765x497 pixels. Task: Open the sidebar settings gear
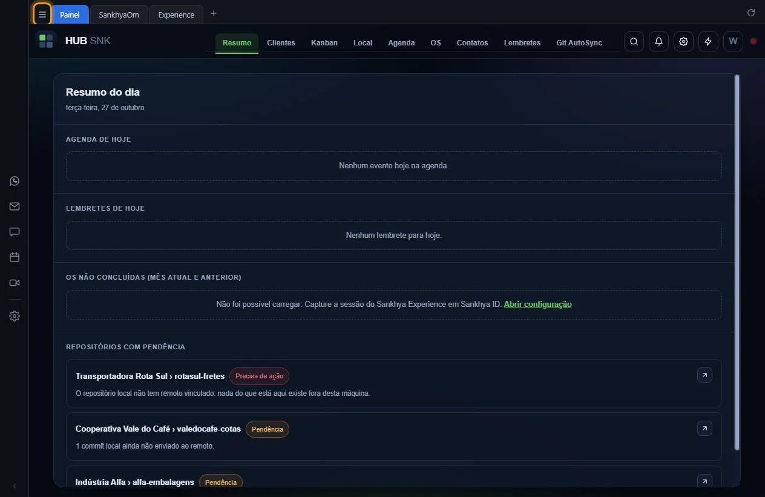pos(15,316)
